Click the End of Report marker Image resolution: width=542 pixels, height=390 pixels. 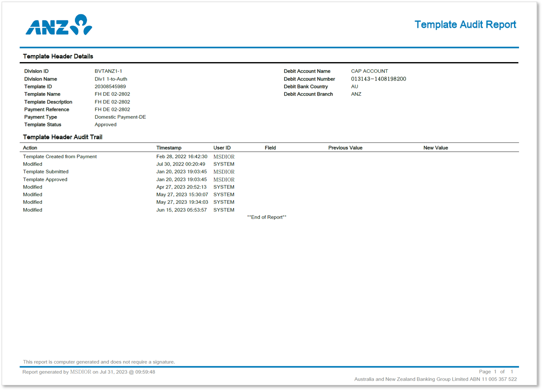coord(266,217)
